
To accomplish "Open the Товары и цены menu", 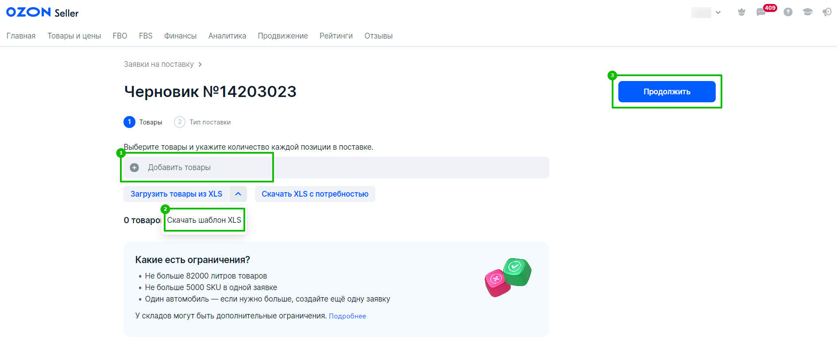I will (74, 36).
